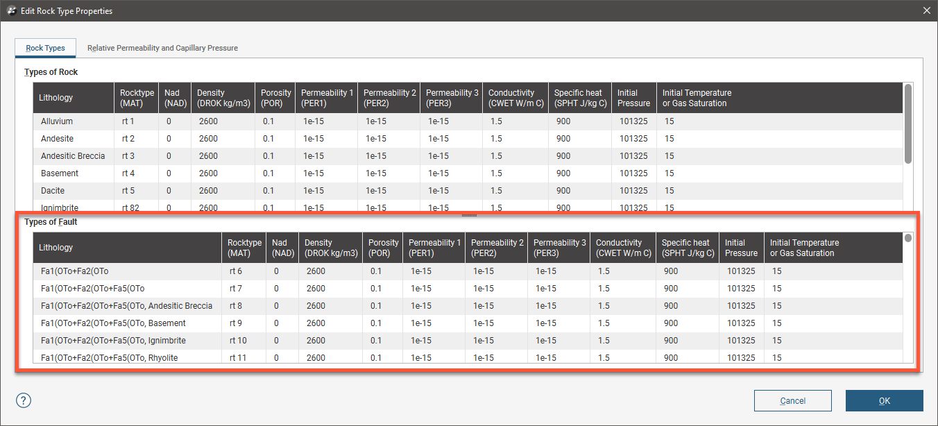This screenshot has height=426, width=938.
Task: Open Relative Permeability and Capillary Pressure tab
Action: (162, 48)
